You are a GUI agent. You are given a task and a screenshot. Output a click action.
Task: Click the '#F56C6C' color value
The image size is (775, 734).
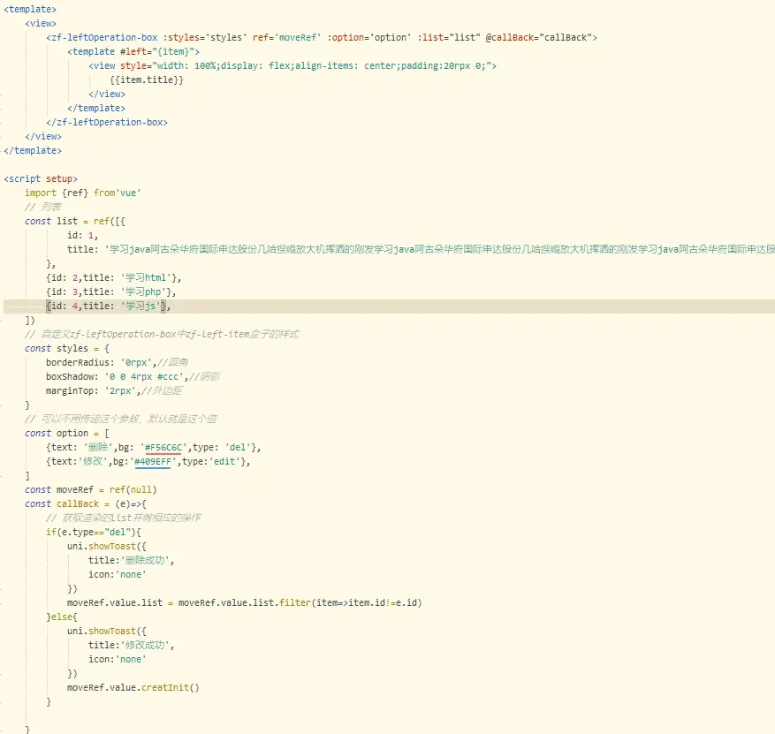pyautogui.click(x=163, y=448)
